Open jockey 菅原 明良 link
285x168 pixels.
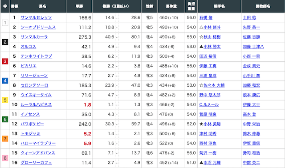coord(208,114)
